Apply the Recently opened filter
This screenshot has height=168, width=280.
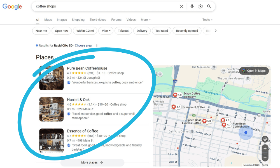(x=187, y=31)
